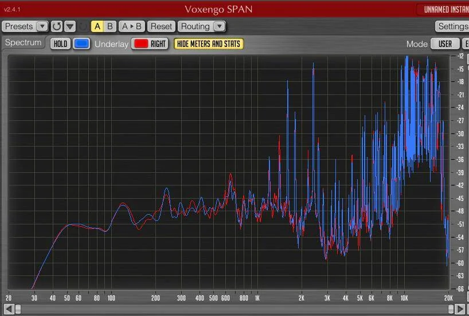Click scroll right arrow on bottom scrollbar
This screenshot has width=469, height=316.
[x=460, y=309]
